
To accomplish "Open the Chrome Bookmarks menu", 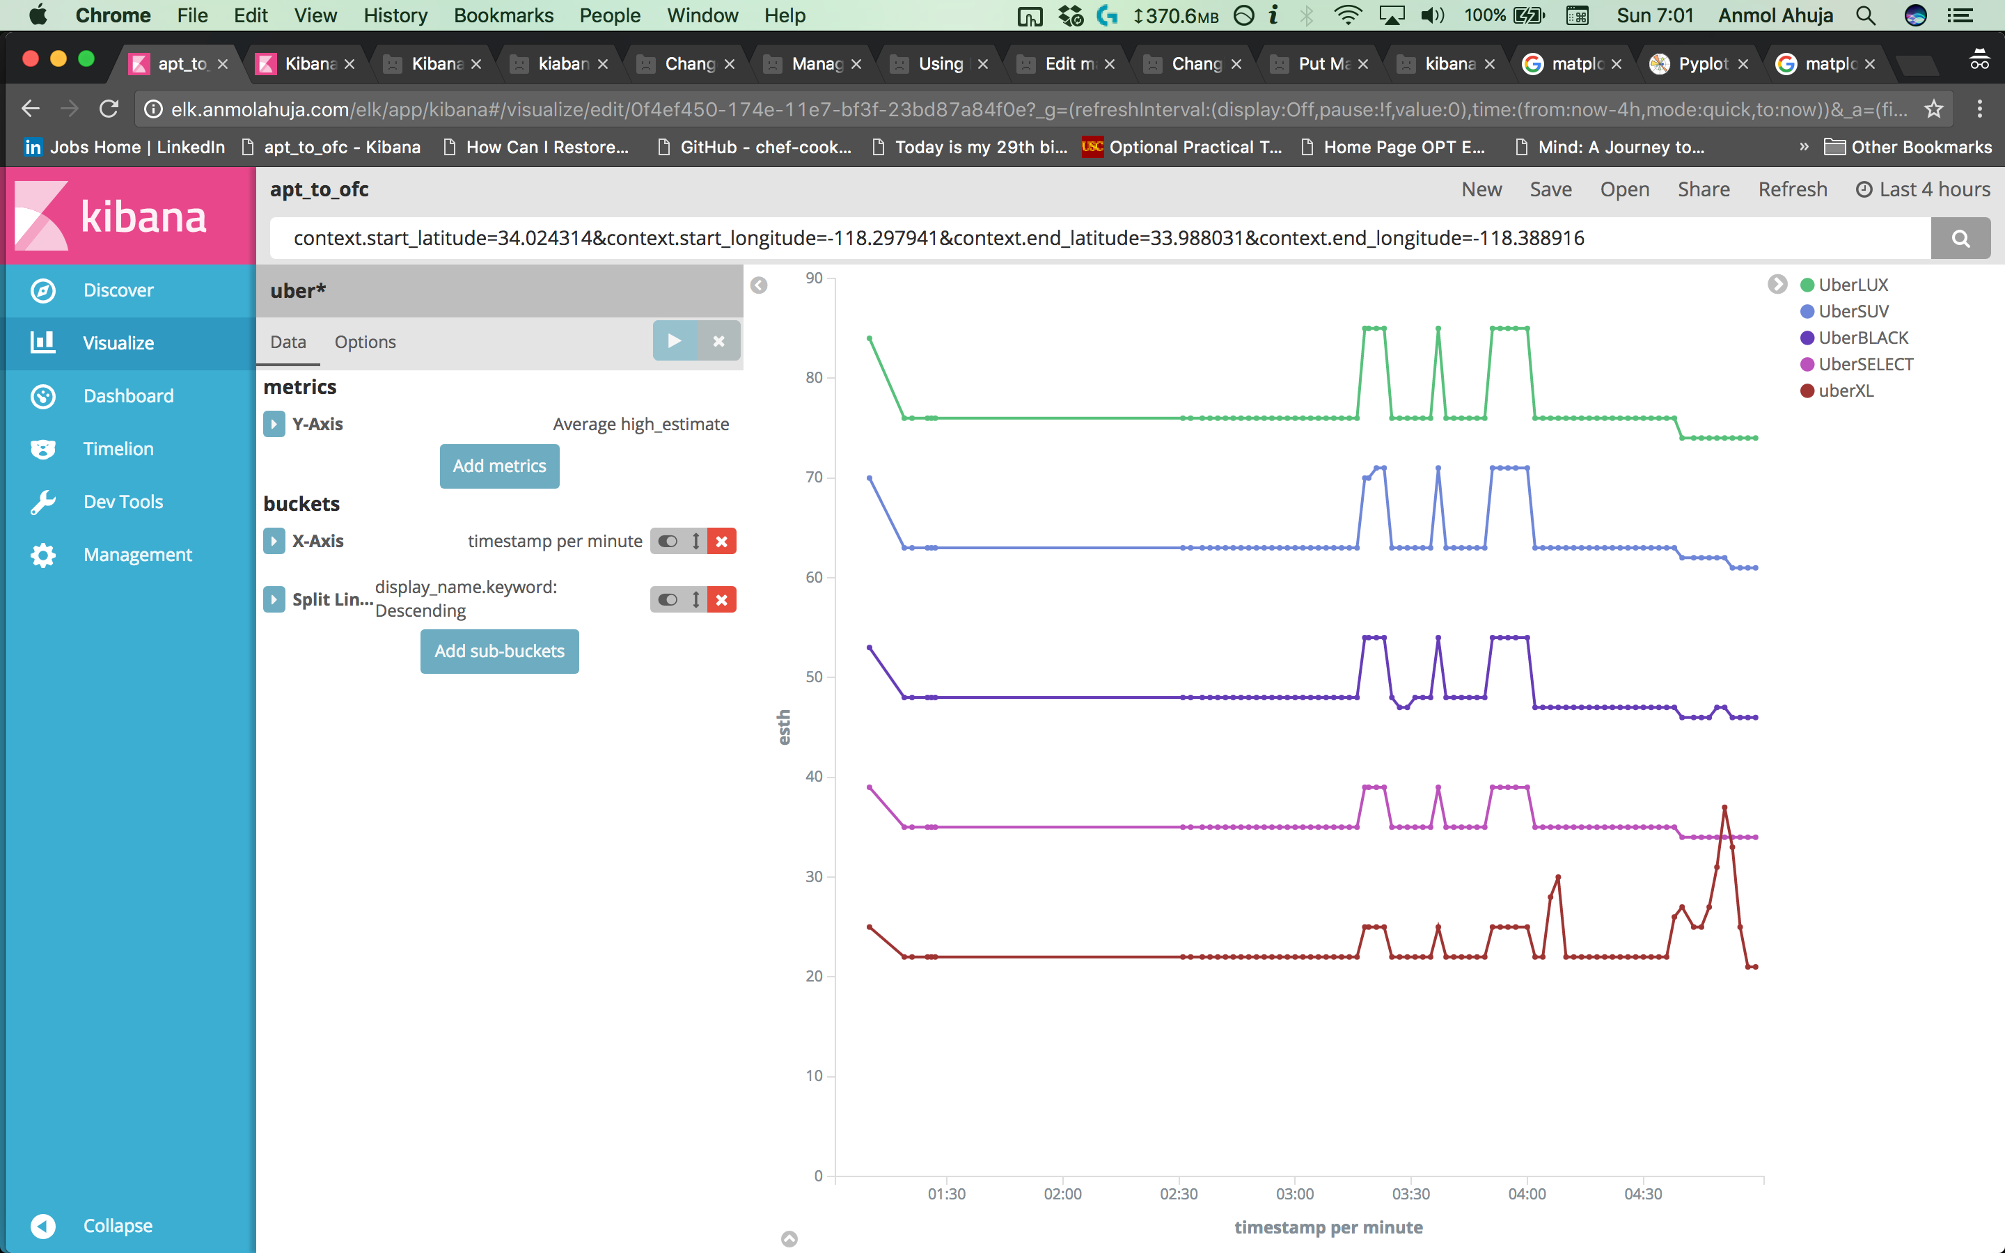I will click(x=503, y=15).
